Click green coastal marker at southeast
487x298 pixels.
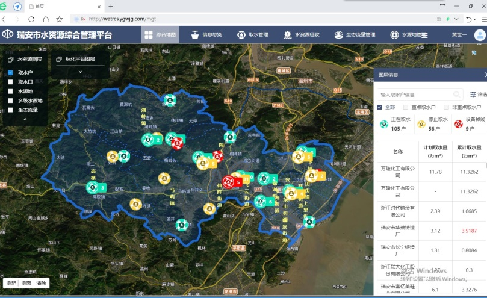point(309,222)
